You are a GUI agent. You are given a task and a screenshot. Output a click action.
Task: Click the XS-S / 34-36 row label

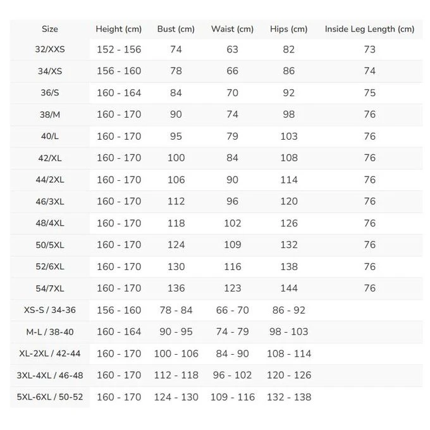point(50,310)
